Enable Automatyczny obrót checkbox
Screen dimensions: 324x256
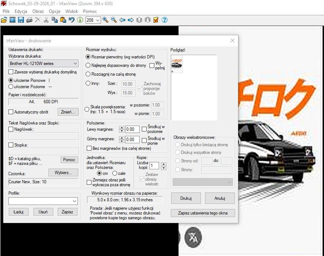(x=11, y=112)
